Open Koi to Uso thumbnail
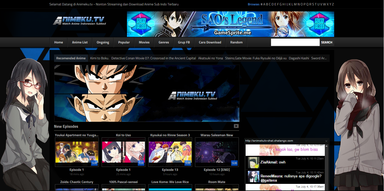Image resolution: width=384 pixels, height=191 pixels. [x=124, y=152]
